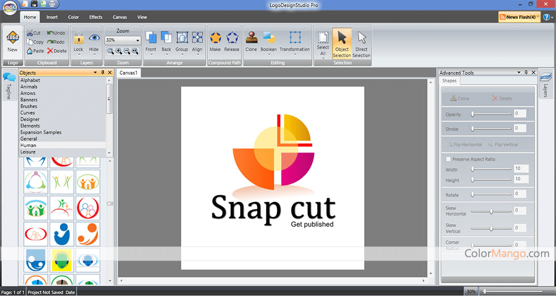
Task: Click the Object Selection arrow tool
Action: pyautogui.click(x=342, y=43)
